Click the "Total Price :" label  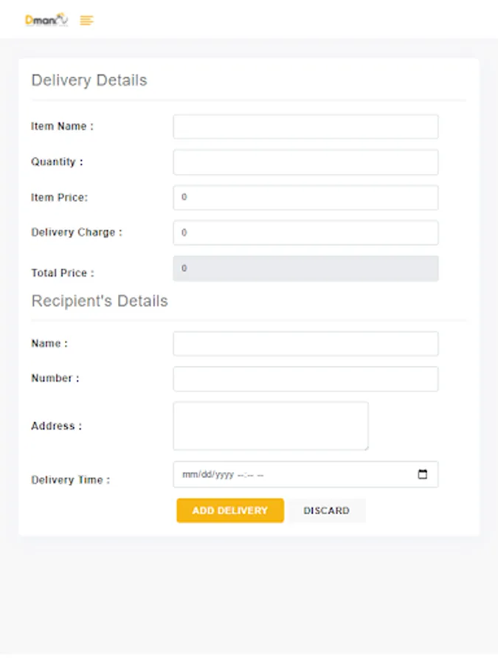[63, 273]
